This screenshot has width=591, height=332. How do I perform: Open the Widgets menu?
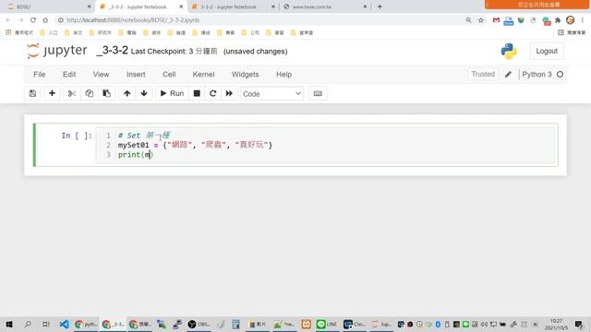[245, 75]
